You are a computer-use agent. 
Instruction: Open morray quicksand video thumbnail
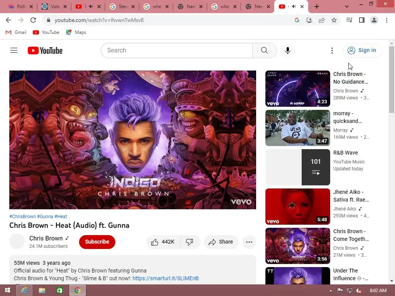point(297,128)
